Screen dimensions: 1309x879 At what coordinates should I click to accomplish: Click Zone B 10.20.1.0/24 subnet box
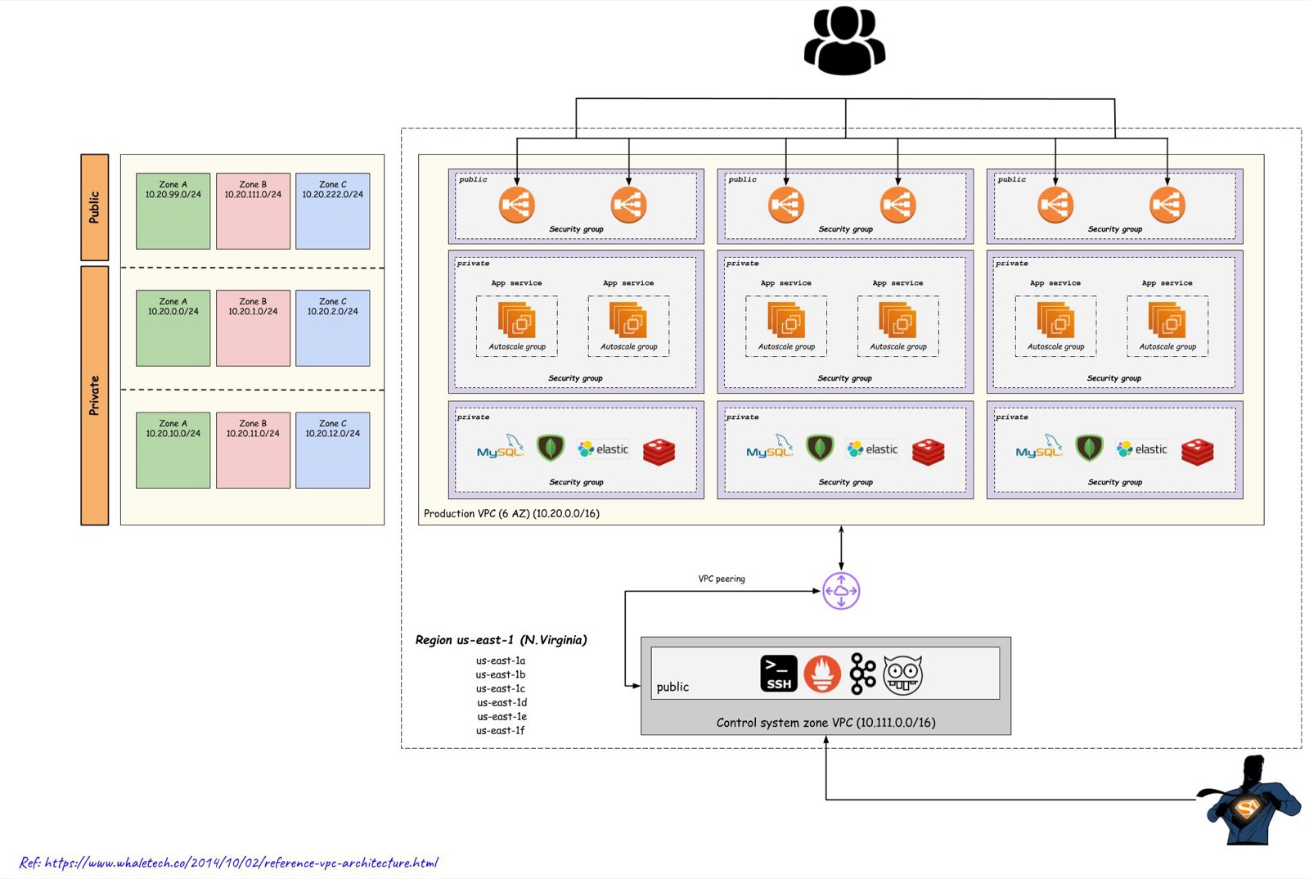(x=253, y=328)
